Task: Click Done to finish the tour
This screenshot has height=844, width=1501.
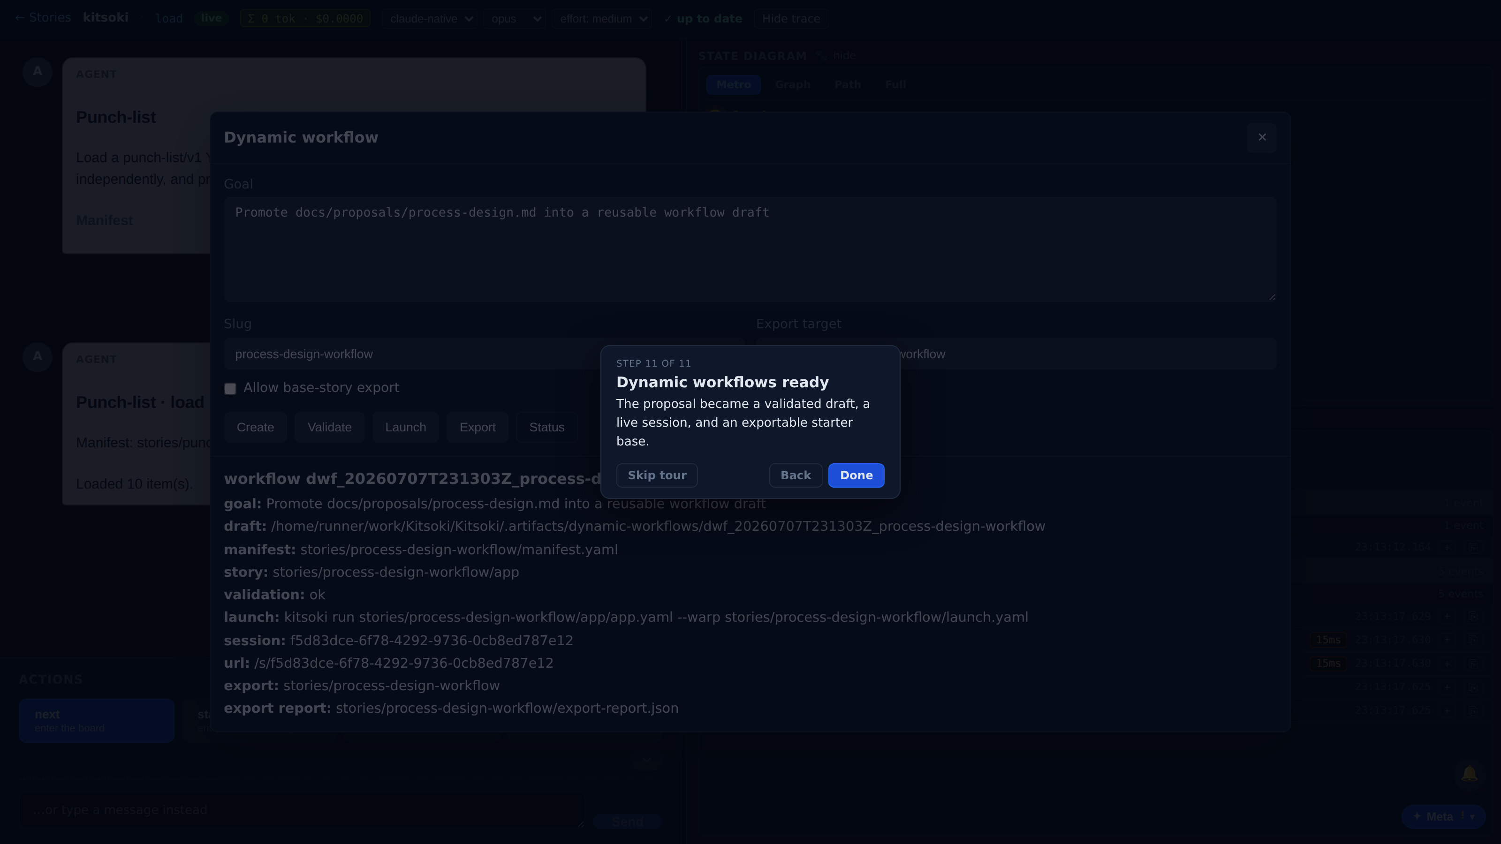Action: 856,475
